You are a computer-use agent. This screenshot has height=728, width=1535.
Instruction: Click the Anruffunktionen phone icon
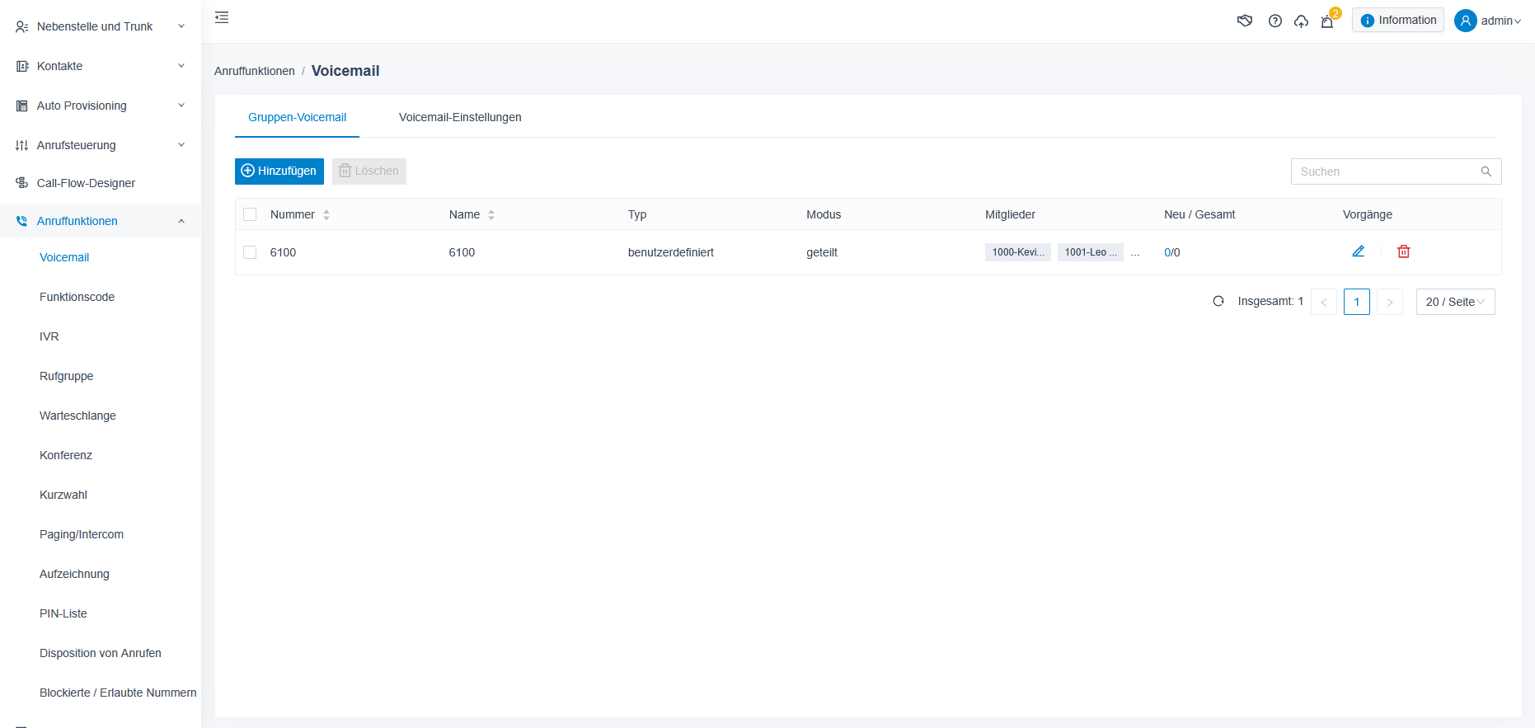[x=22, y=221]
